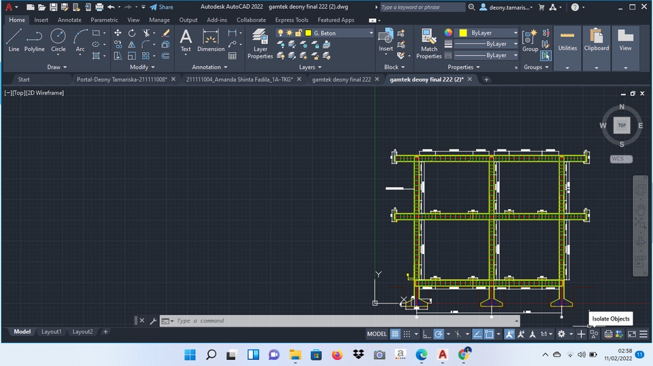Screen dimensions: 653x366
Task: Click the TOP face of ViewCube
Action: 621,125
